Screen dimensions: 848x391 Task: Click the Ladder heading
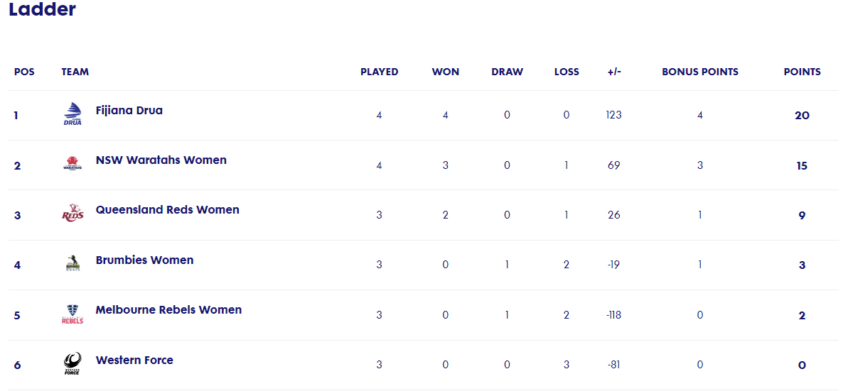(x=43, y=9)
